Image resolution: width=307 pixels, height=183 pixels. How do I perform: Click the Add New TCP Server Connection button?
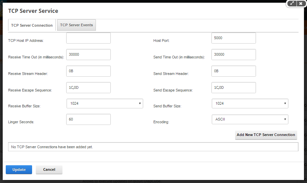click(x=266, y=135)
